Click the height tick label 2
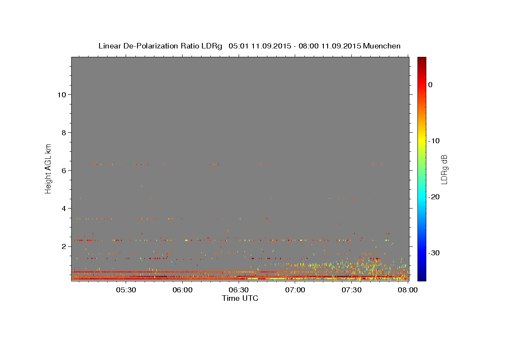This screenshot has width=506, height=337. point(63,246)
